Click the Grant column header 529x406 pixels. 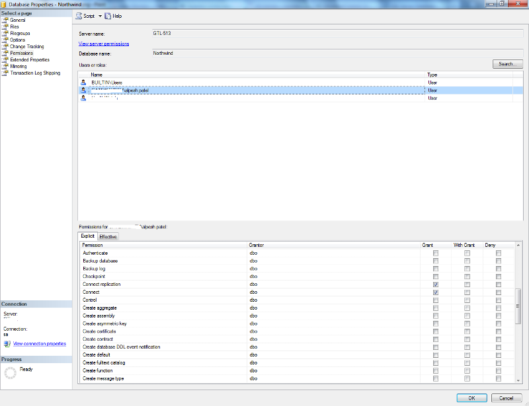[436, 245]
